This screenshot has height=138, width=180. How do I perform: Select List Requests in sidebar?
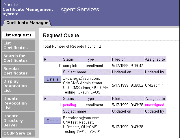click(17, 35)
